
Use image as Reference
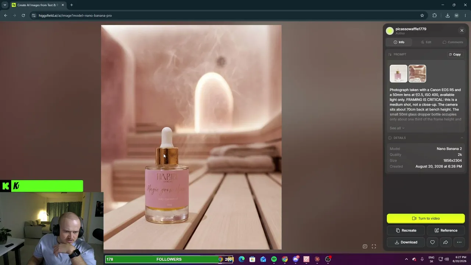point(446,230)
